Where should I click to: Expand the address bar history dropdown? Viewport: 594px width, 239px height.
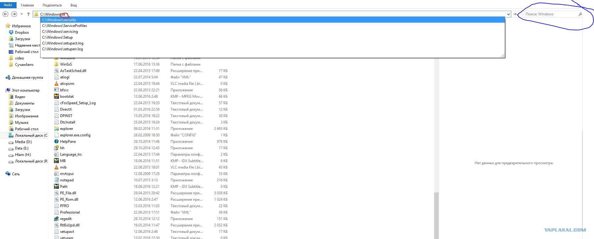click(508, 14)
